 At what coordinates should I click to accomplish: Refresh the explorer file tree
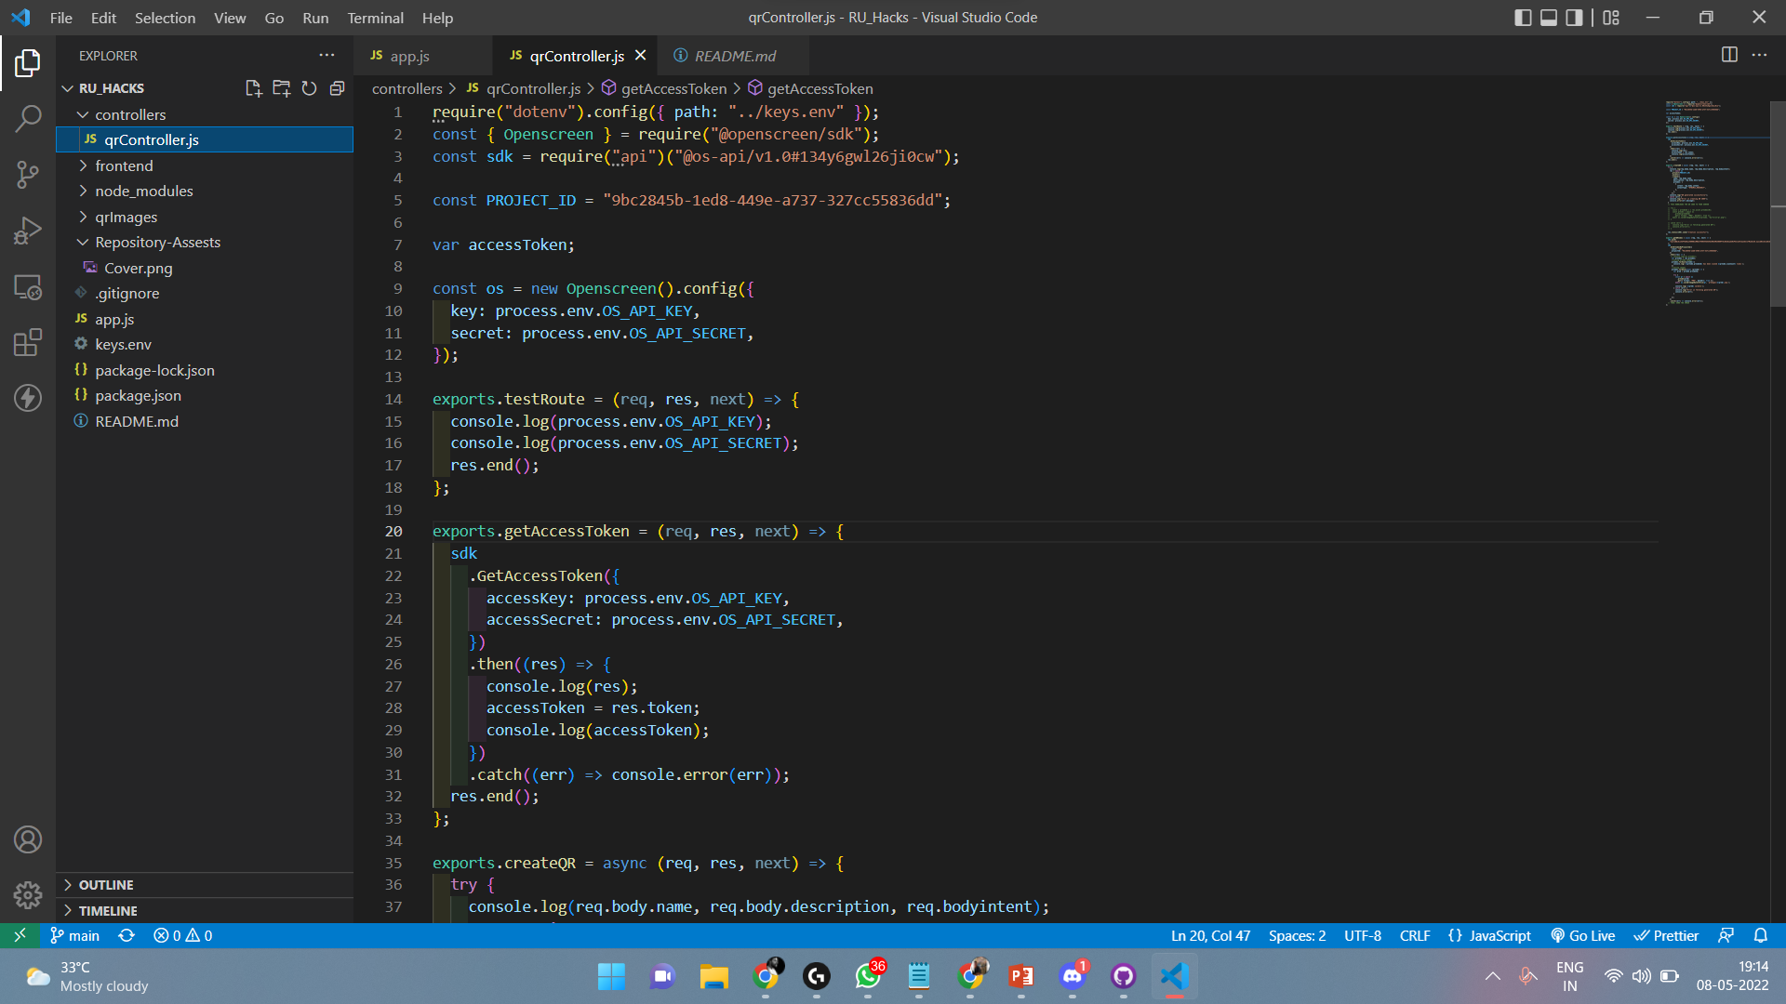(309, 88)
